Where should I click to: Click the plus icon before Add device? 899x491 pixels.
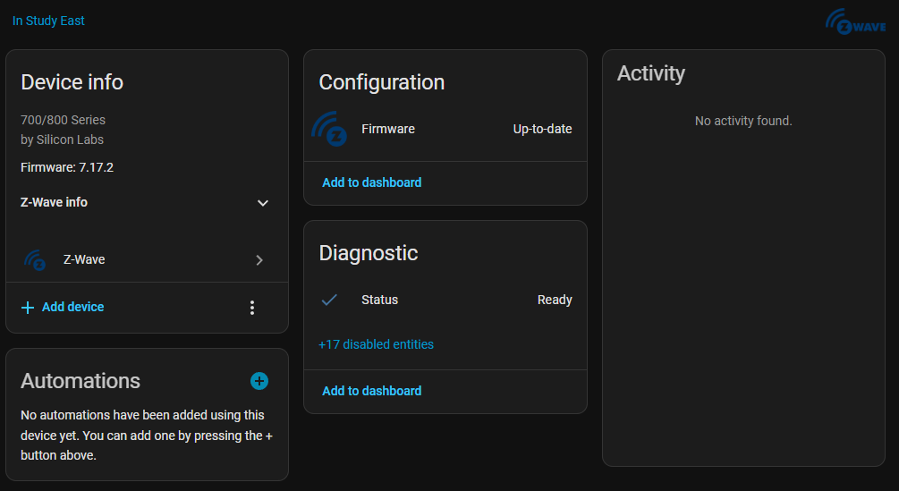click(x=28, y=308)
